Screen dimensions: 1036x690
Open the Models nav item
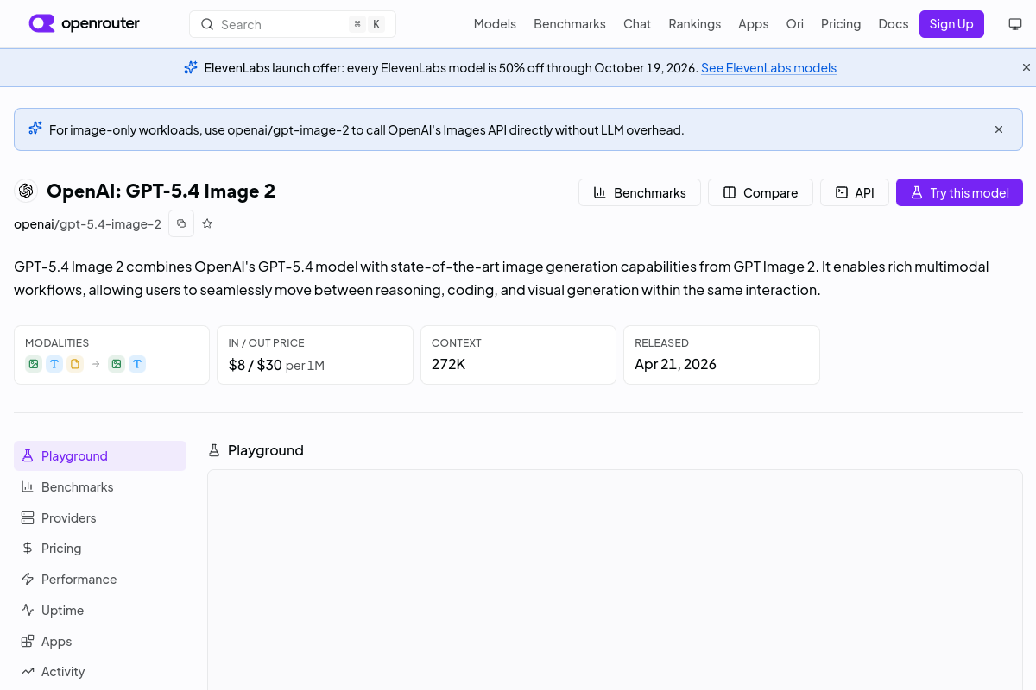pyautogui.click(x=495, y=24)
